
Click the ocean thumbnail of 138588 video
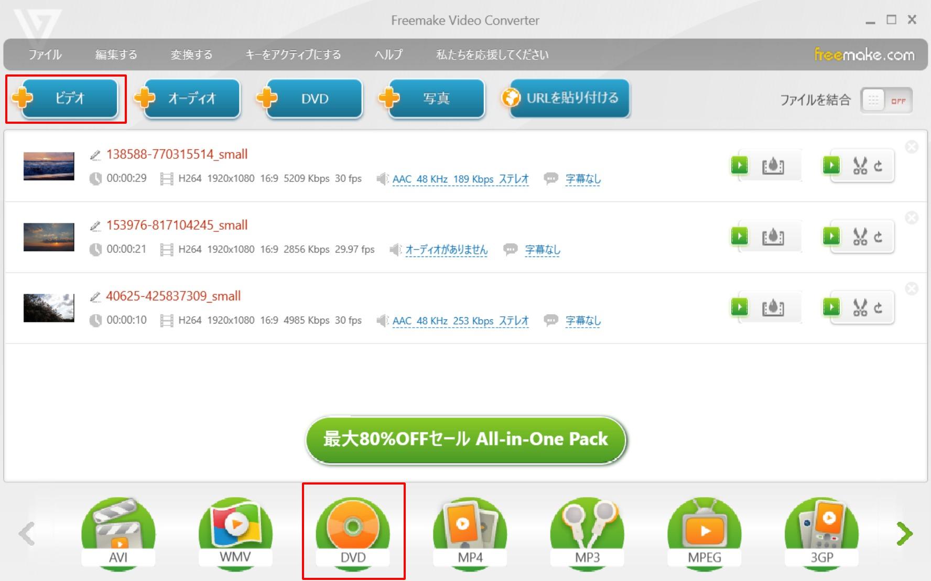pyautogui.click(x=49, y=166)
